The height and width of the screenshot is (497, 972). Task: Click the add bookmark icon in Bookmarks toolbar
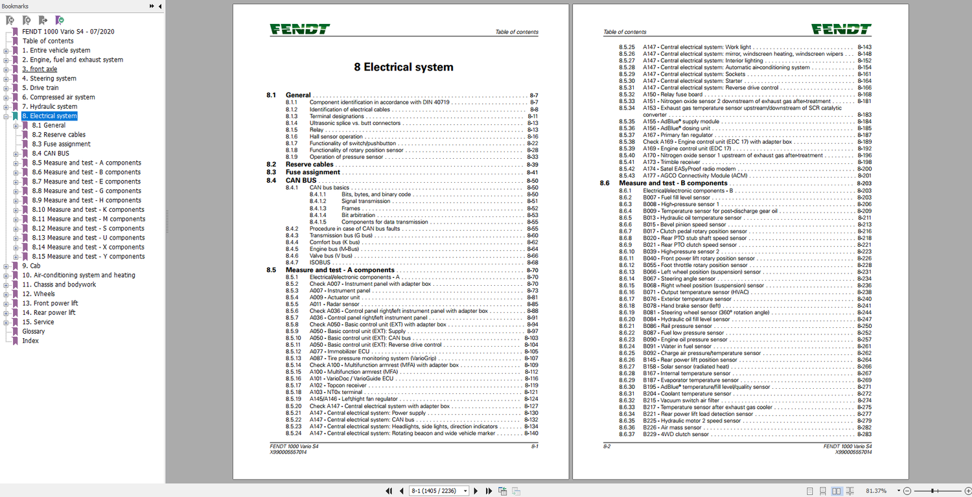click(27, 21)
